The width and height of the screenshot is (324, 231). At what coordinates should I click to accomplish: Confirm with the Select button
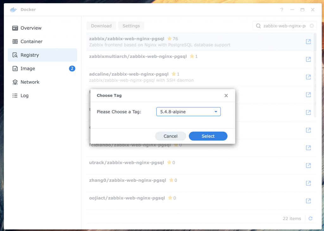[x=208, y=136]
